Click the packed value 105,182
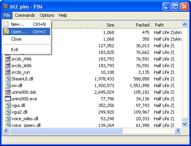 [141, 92]
